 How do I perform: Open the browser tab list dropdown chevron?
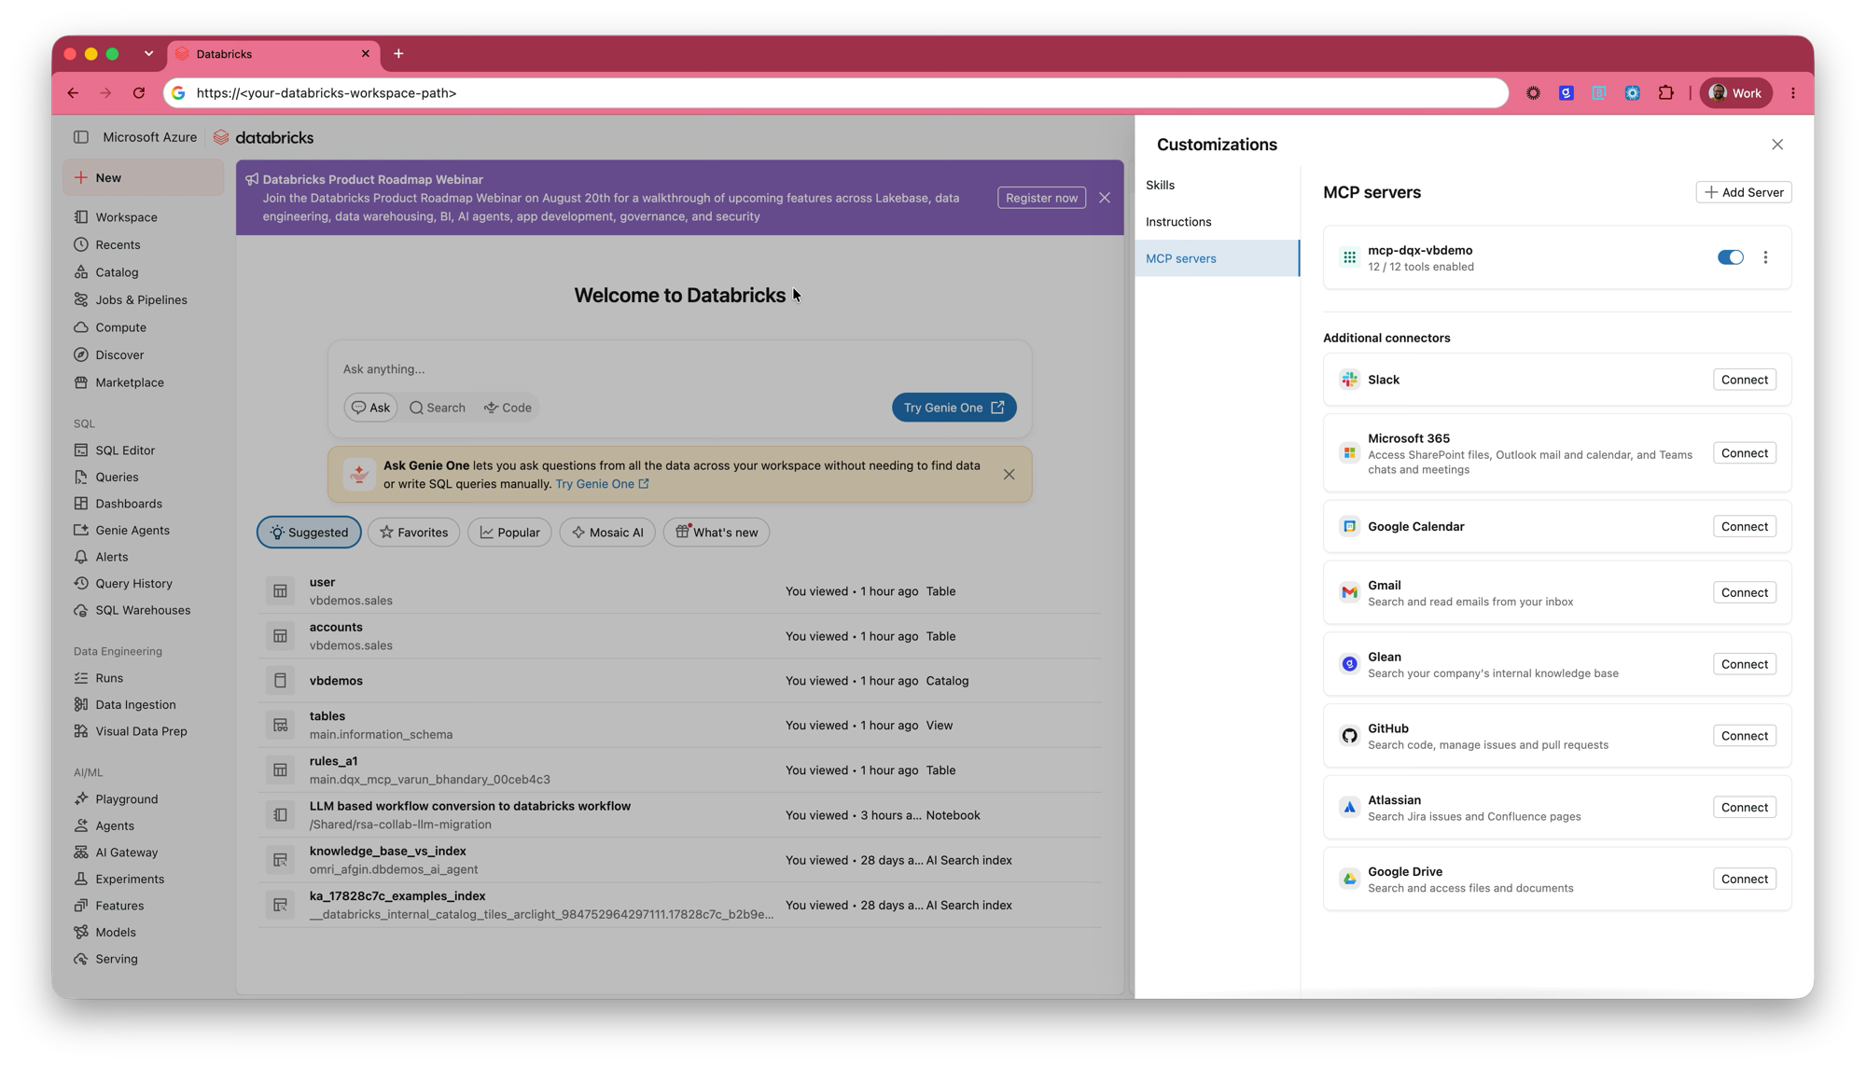tap(148, 54)
